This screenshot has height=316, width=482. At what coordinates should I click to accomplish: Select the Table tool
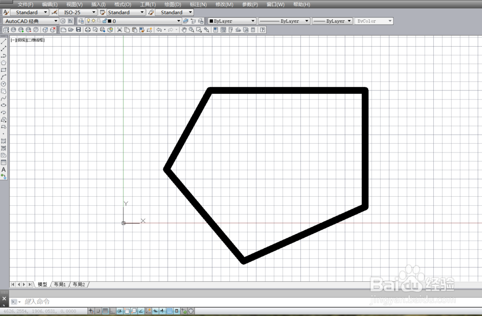[4, 163]
